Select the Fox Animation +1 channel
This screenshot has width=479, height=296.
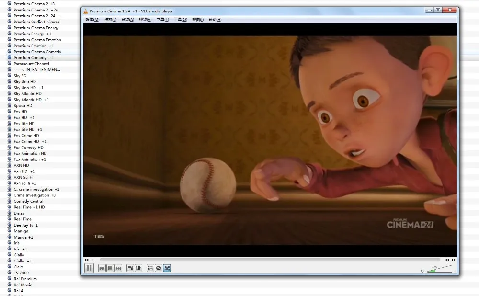(x=30, y=159)
